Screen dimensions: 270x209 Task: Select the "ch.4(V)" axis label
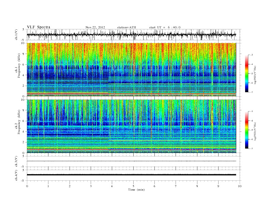(x=16, y=175)
